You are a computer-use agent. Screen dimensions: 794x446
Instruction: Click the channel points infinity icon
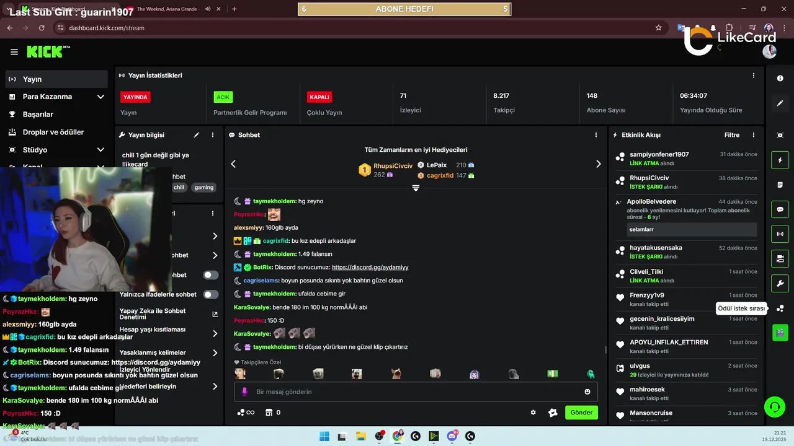pyautogui.click(x=246, y=413)
